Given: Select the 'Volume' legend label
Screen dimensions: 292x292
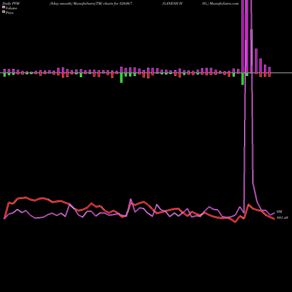Looking at the screenshot, I should point(11,8).
